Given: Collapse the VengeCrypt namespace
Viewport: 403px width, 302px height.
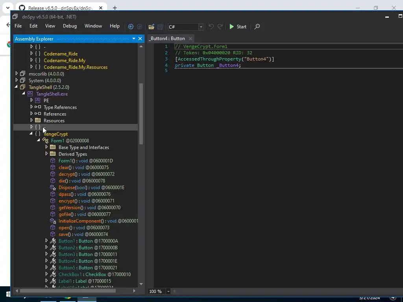Looking at the screenshot, I should point(31,134).
